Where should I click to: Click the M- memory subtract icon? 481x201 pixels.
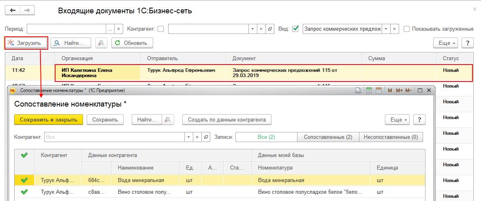click(408, 90)
